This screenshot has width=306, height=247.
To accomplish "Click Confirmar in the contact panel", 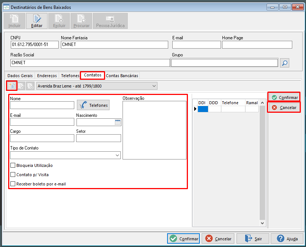I will (x=284, y=98).
